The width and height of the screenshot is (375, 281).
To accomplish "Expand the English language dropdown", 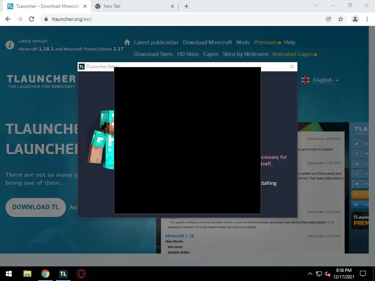I will coord(326,80).
